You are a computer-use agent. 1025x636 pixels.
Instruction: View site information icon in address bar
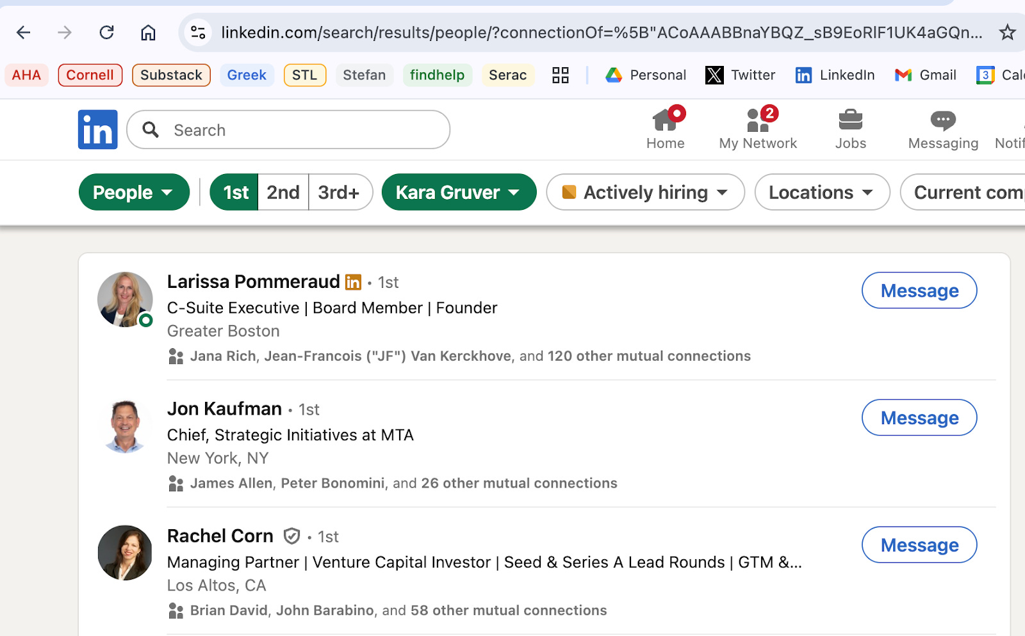click(x=199, y=33)
